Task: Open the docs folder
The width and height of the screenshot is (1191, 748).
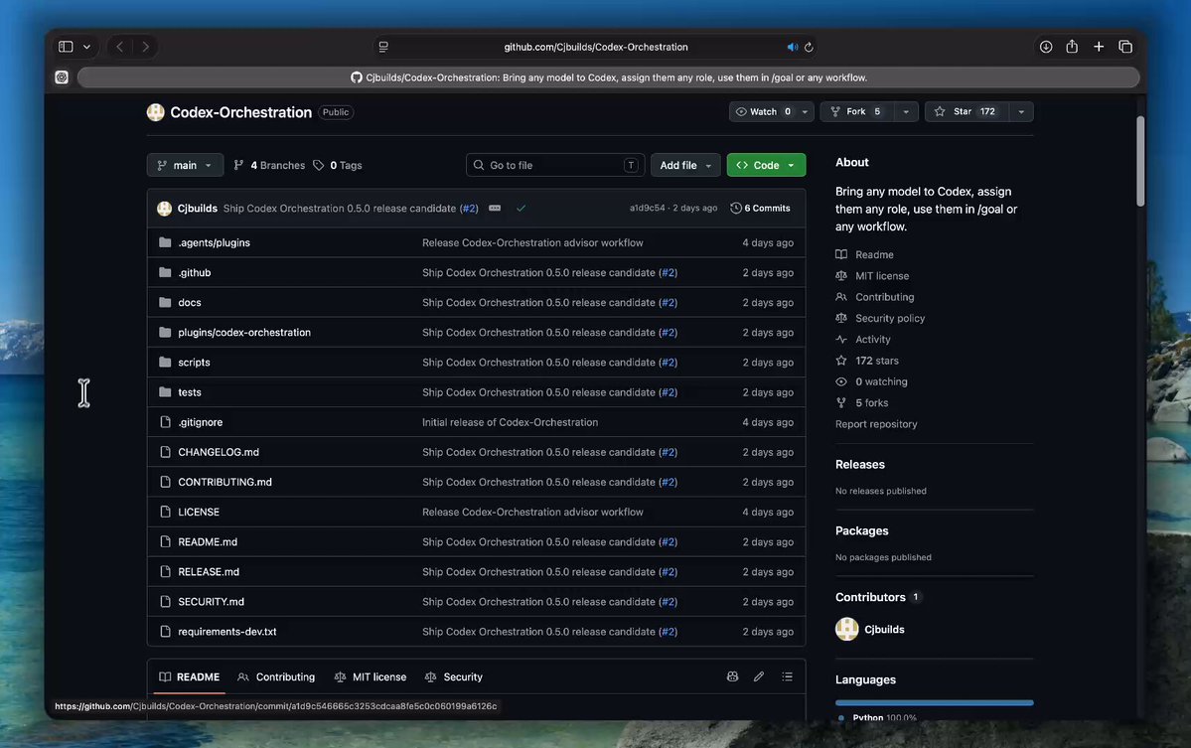Action: tap(189, 302)
